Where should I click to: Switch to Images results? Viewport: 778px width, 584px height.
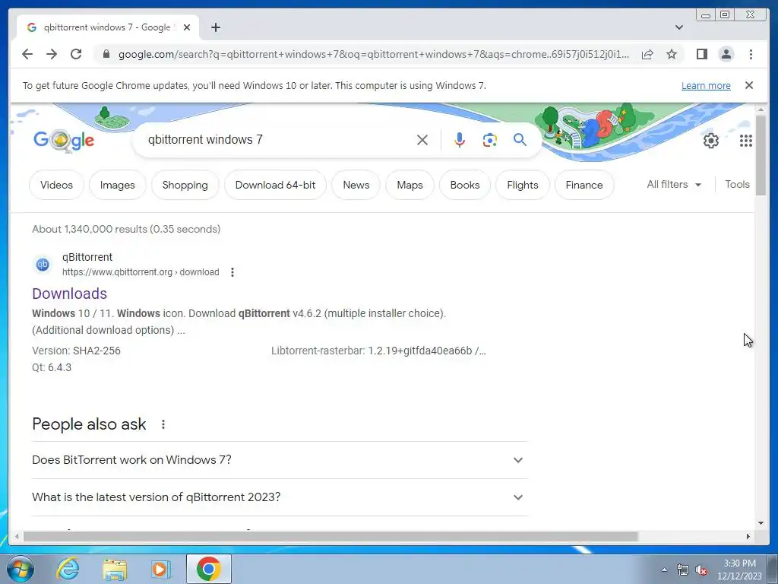(118, 185)
